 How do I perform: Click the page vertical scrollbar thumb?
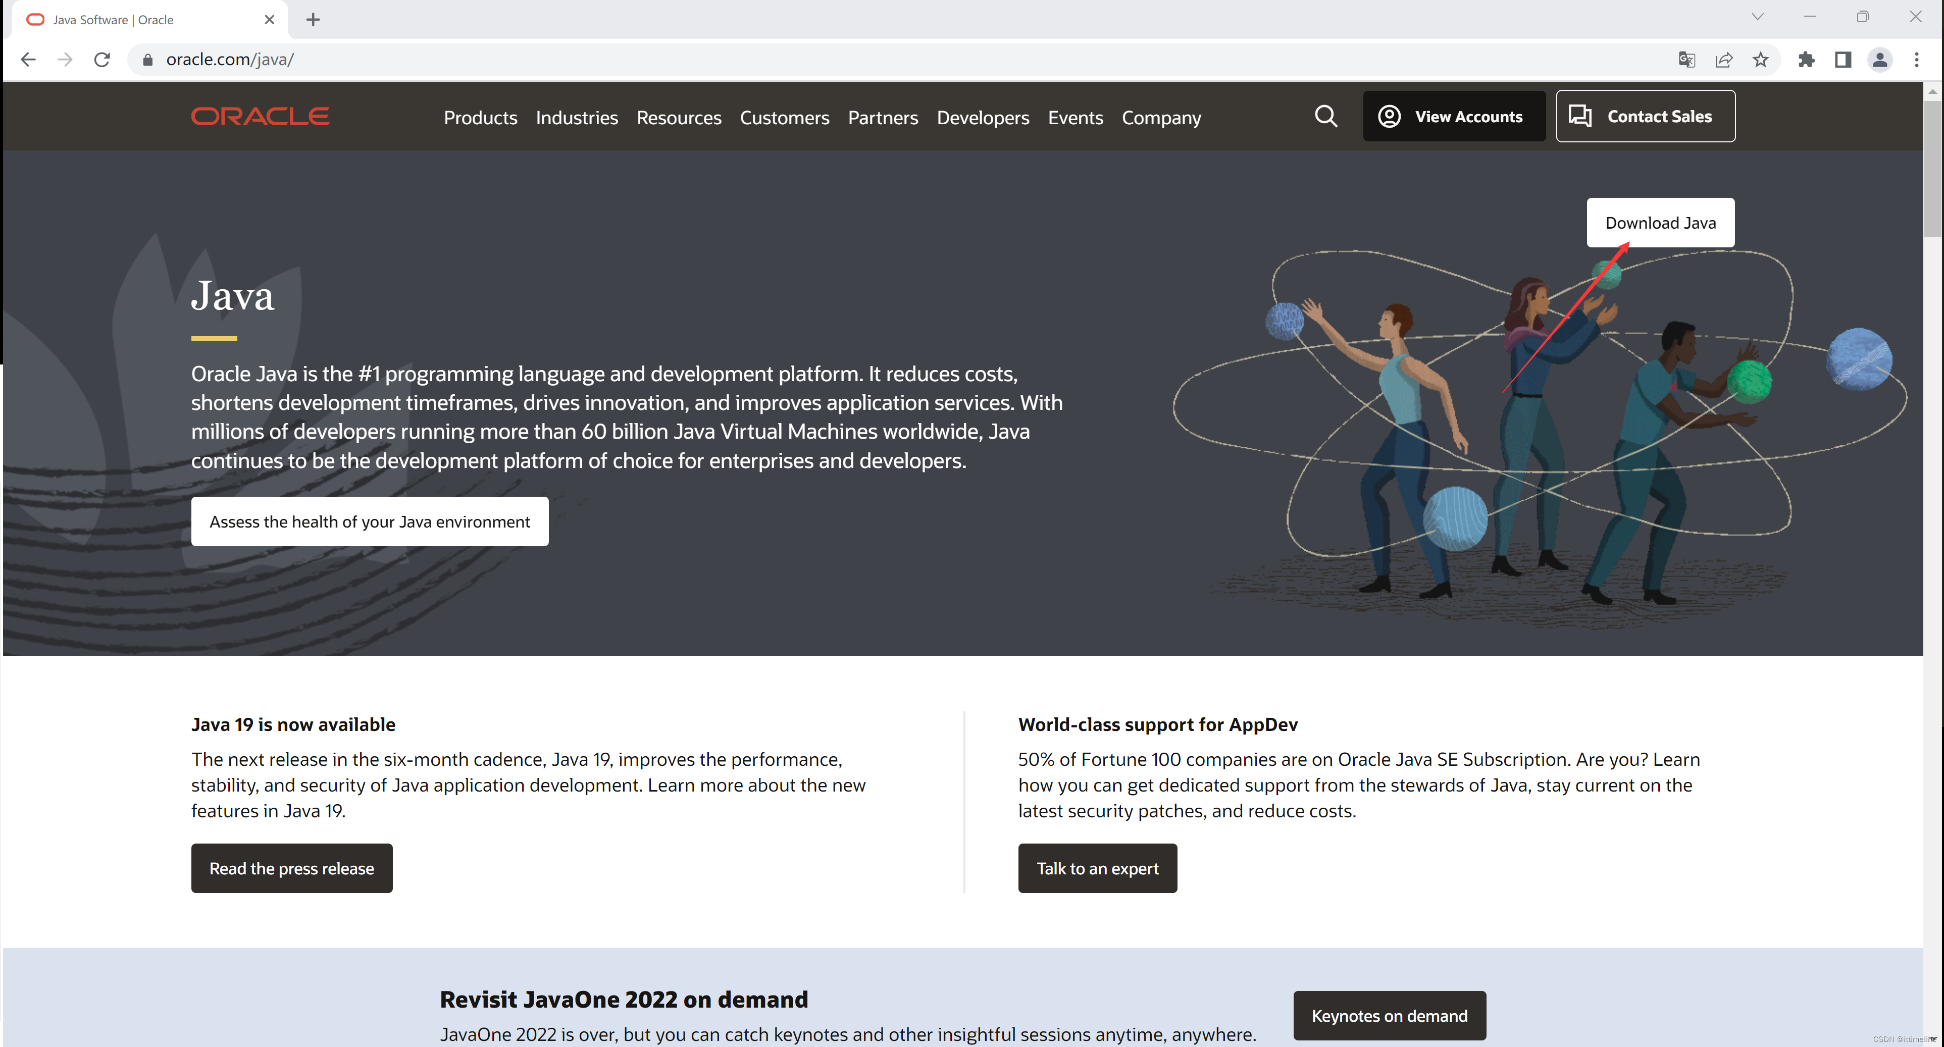pyautogui.click(x=1933, y=170)
